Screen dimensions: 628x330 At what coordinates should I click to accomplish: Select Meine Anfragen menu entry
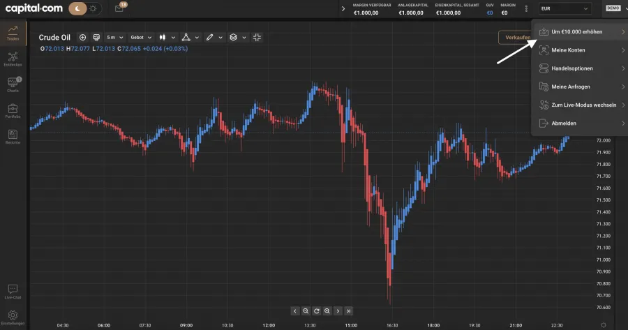[x=581, y=87]
